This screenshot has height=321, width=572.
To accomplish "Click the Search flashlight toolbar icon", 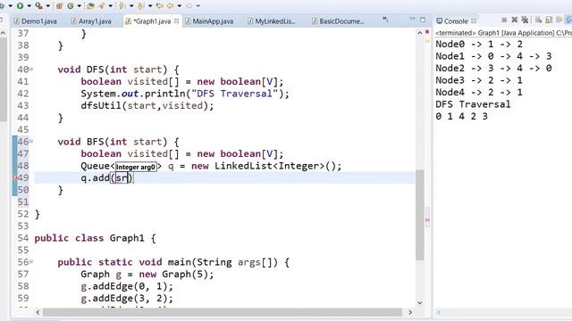I will [x=101, y=6].
